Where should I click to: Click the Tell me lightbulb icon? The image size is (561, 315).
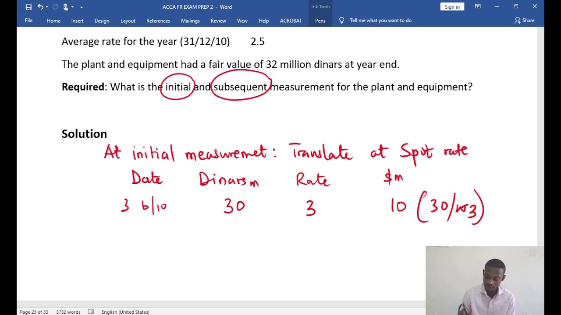(x=342, y=21)
